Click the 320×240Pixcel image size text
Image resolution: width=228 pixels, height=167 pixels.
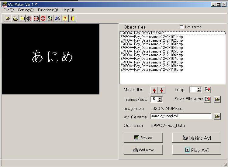pos(168,108)
